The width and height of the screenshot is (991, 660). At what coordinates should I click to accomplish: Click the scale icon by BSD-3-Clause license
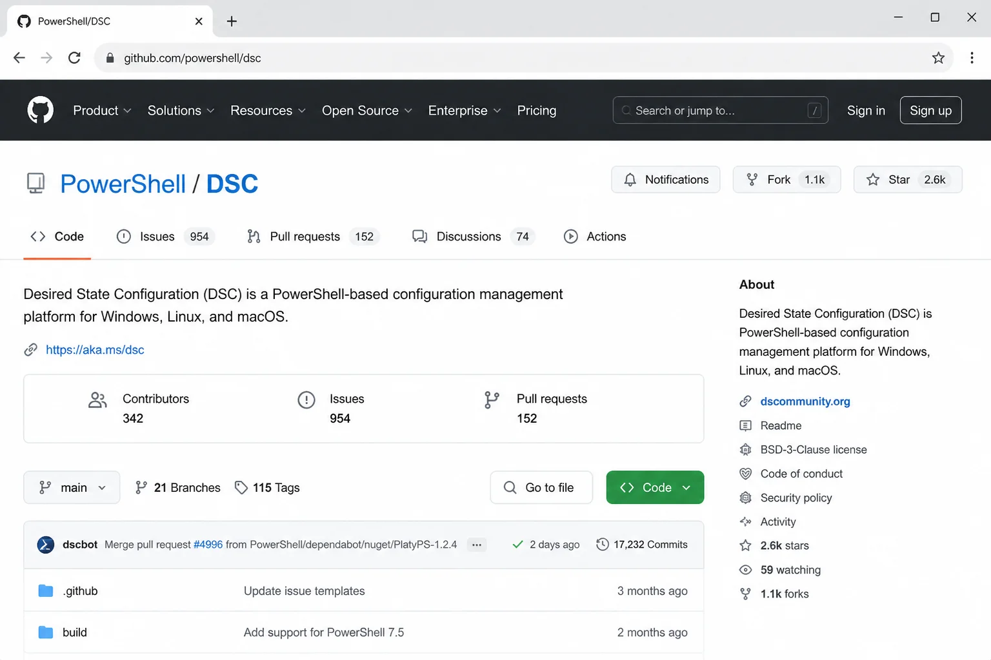pos(745,450)
